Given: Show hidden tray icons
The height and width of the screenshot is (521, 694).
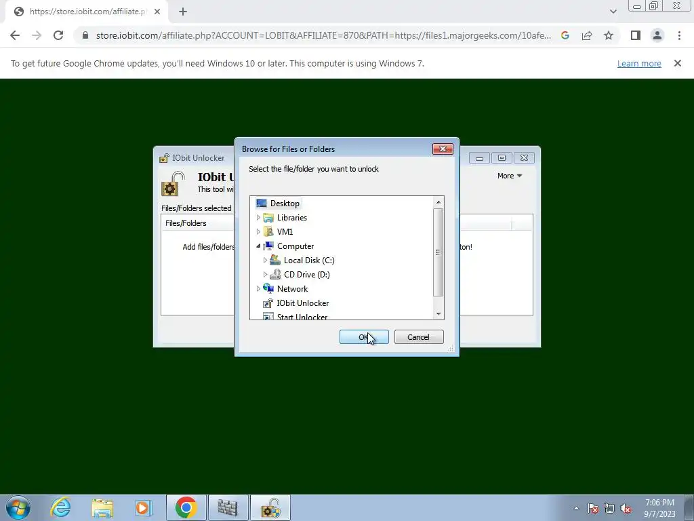Looking at the screenshot, I should [576, 508].
